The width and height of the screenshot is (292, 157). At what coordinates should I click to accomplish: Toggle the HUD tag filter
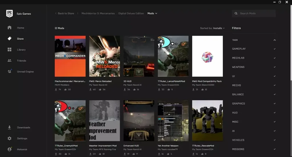click(x=254, y=113)
